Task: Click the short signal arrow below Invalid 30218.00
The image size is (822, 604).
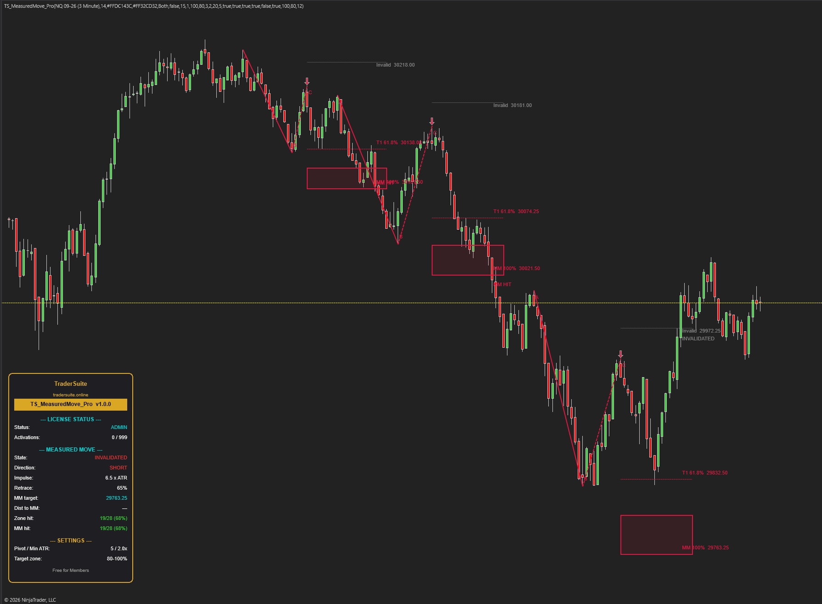Action: point(307,81)
